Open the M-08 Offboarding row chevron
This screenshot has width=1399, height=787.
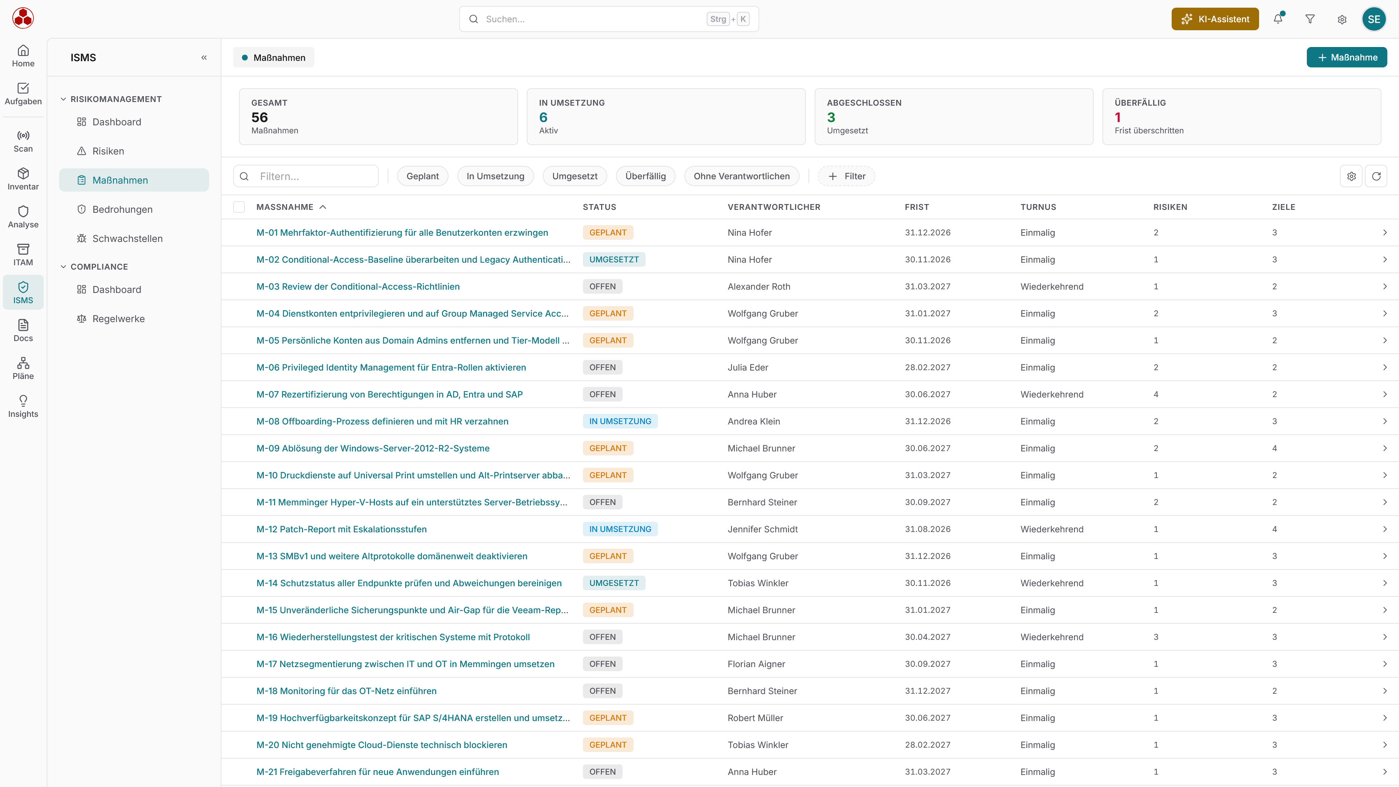[1385, 422]
